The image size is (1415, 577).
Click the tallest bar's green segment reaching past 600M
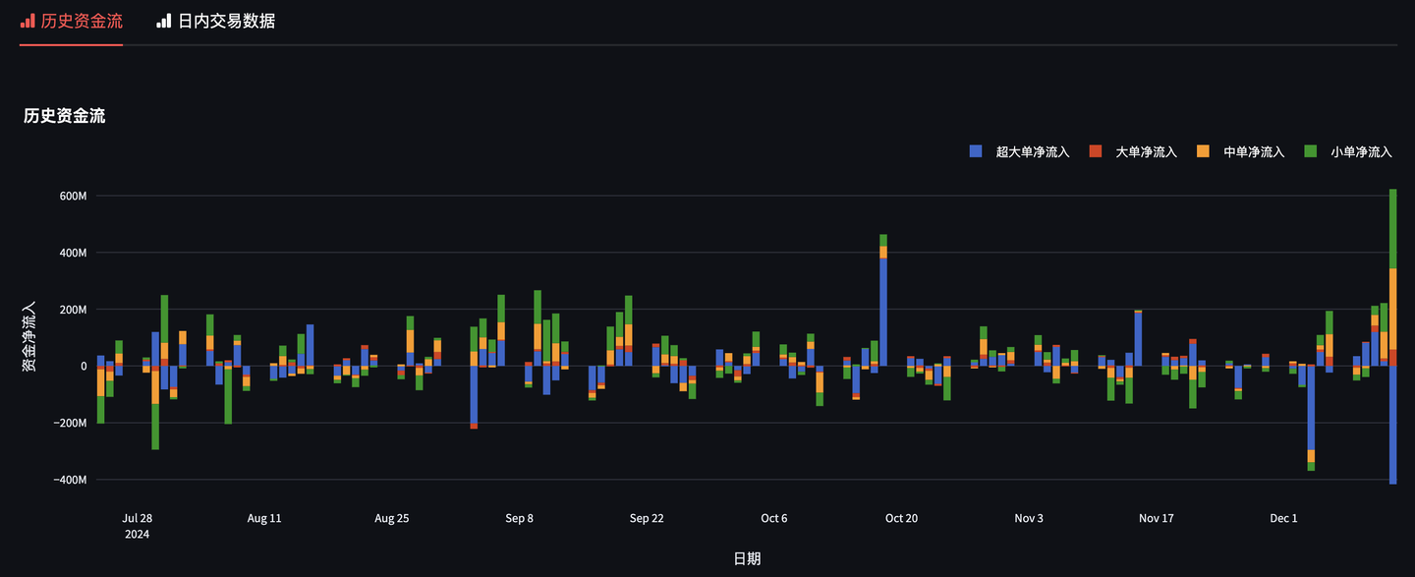pos(1393,229)
